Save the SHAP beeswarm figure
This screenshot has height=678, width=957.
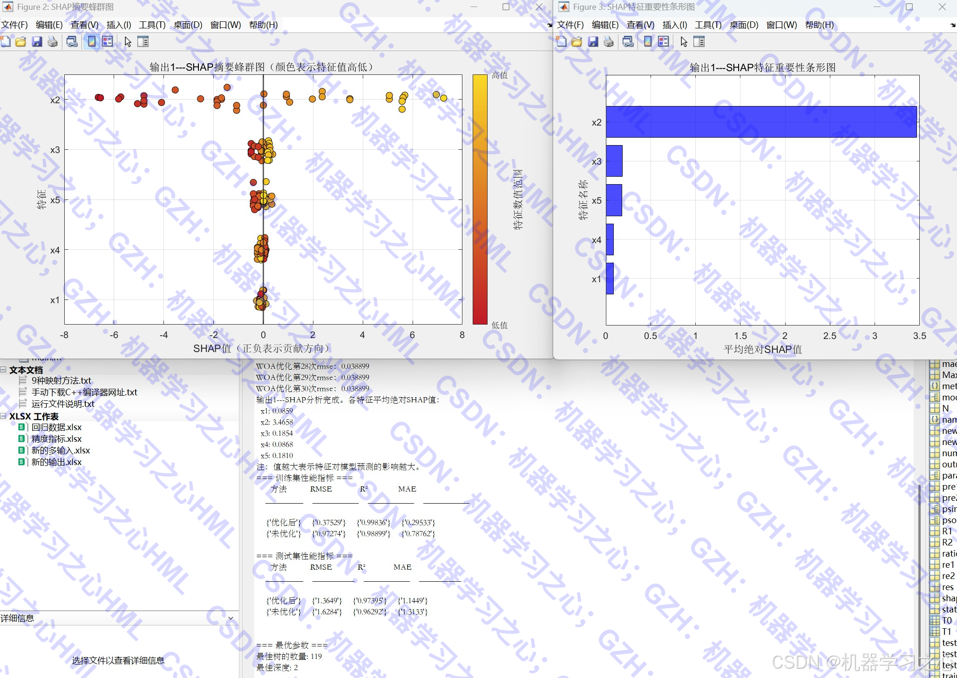[37, 41]
